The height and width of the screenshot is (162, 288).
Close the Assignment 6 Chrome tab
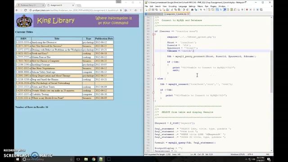(73, 5)
